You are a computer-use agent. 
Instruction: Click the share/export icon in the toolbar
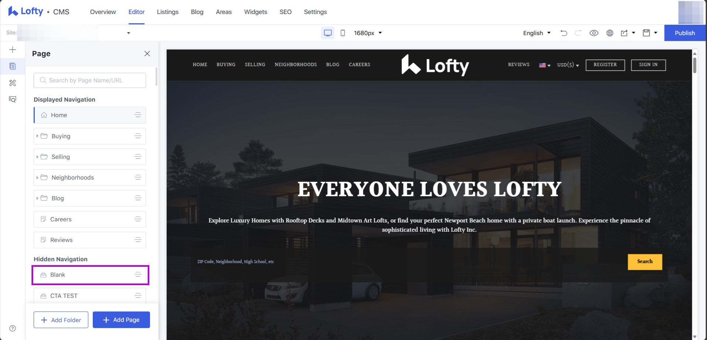click(x=625, y=33)
